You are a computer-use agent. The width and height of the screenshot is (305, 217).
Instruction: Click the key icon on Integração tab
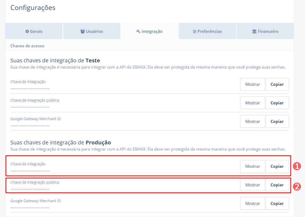(x=139, y=31)
